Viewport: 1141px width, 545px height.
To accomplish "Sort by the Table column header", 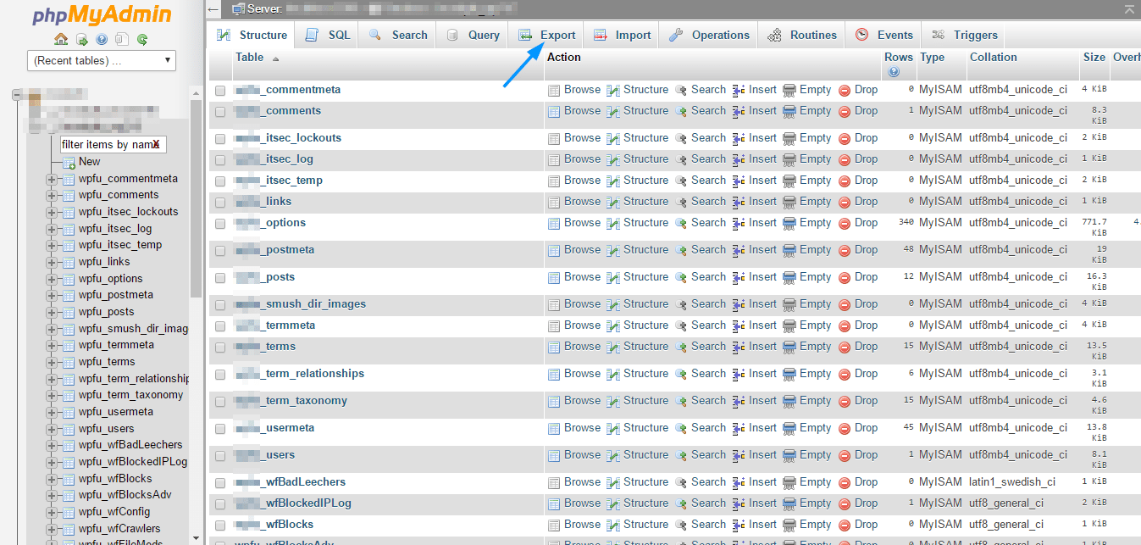I will point(250,57).
